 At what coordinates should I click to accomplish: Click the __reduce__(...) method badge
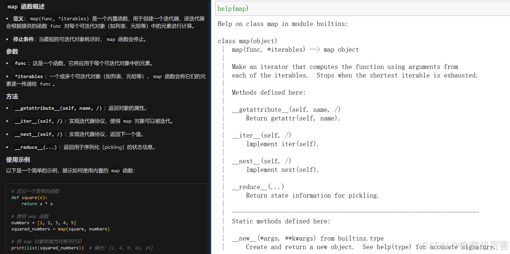tap(35, 147)
